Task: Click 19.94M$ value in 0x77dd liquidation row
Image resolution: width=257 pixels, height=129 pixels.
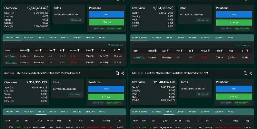Action: click(x=246, y=57)
